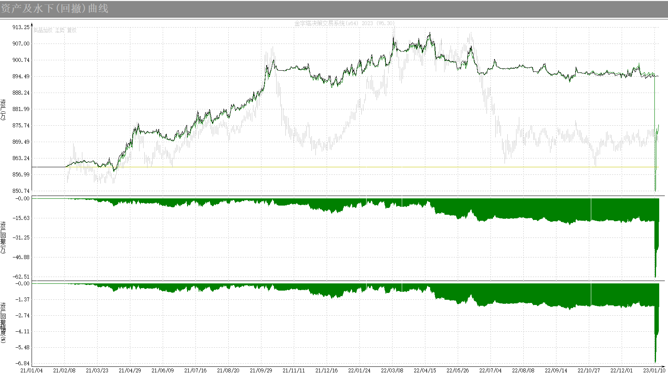The width and height of the screenshot is (668, 376).
Task: Select the 22/10/27 date tick label
Action: point(589,370)
